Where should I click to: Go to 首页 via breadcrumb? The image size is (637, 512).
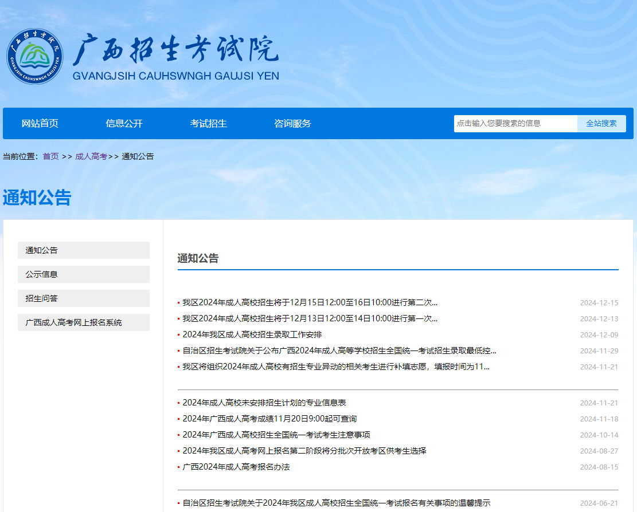(x=51, y=156)
